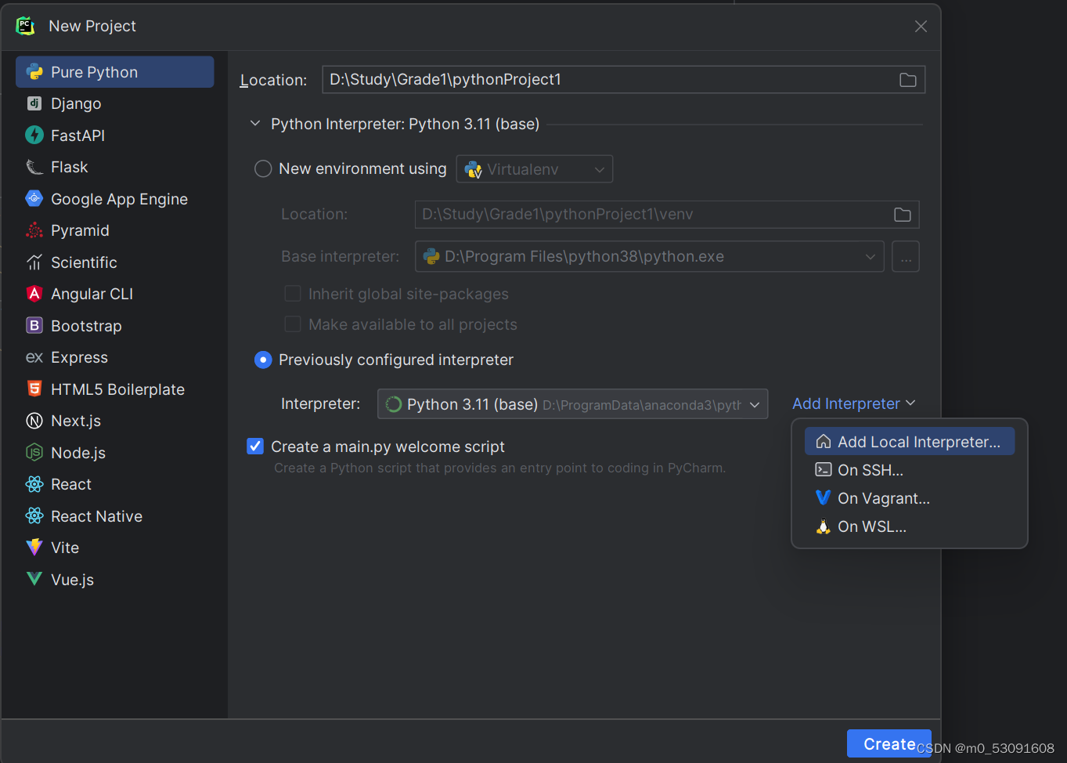Select Add Local Interpreter menu option

pyautogui.click(x=908, y=441)
